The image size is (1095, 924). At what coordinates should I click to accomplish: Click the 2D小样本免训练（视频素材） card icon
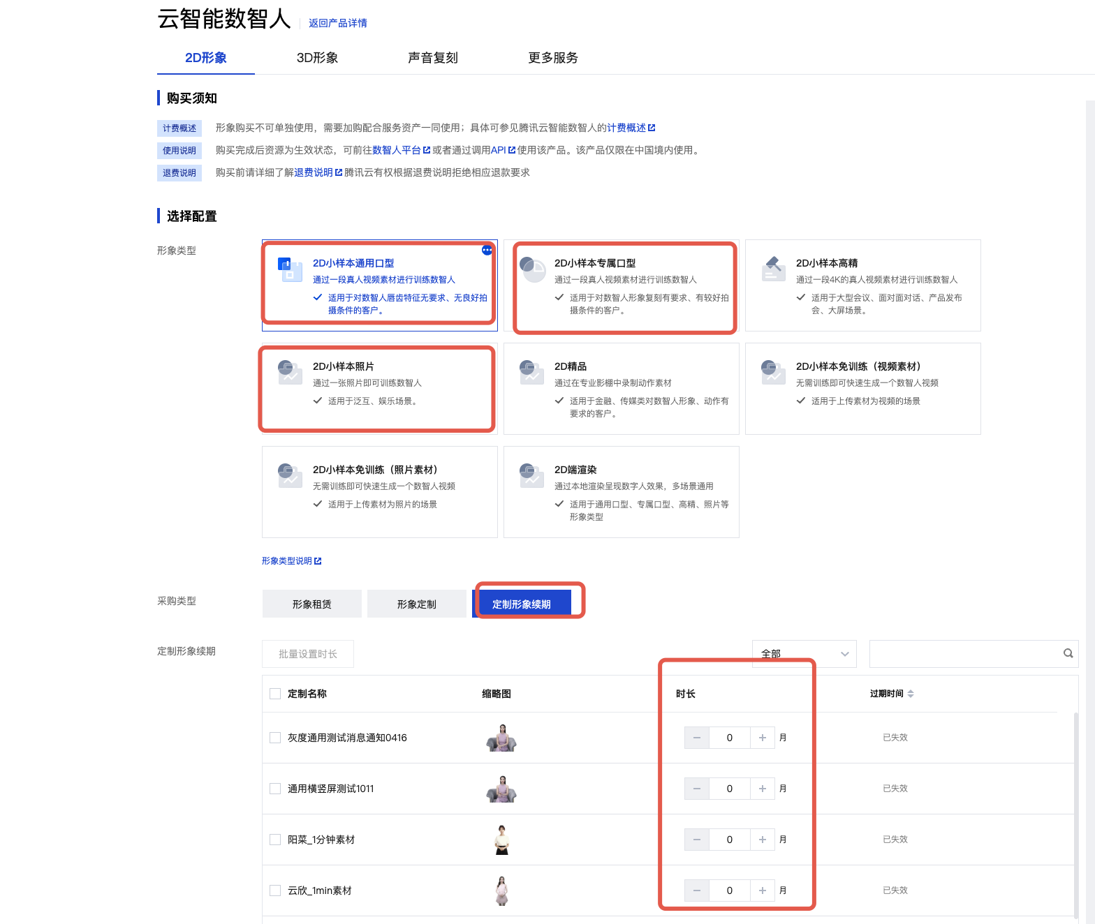click(x=773, y=371)
